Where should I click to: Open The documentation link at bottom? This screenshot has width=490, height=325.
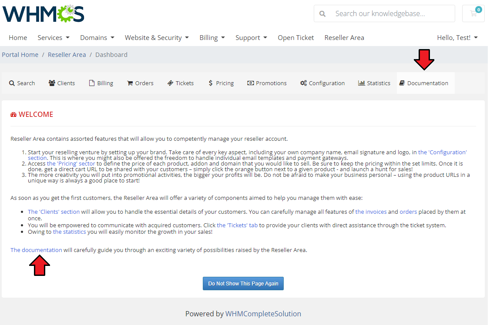click(36, 250)
